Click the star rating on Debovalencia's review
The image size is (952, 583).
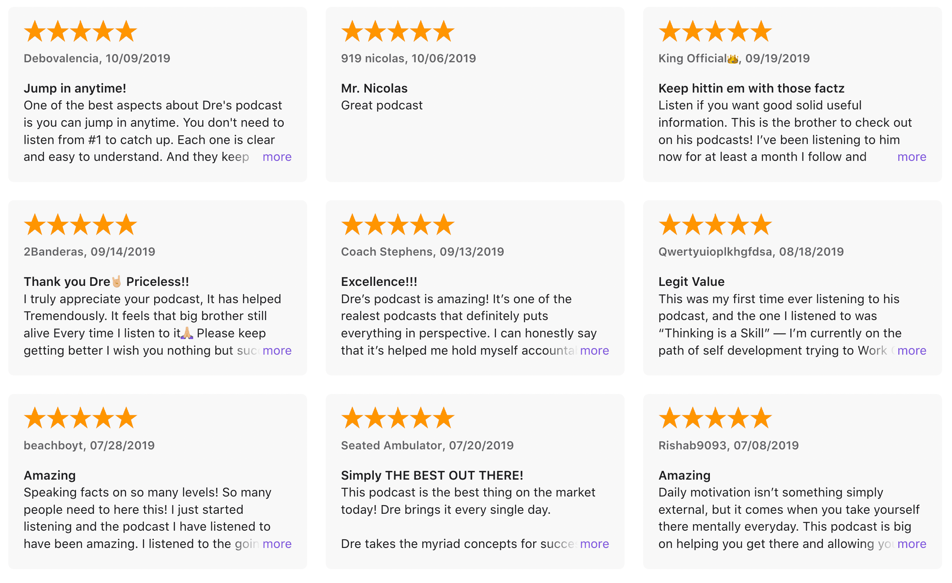(x=81, y=31)
